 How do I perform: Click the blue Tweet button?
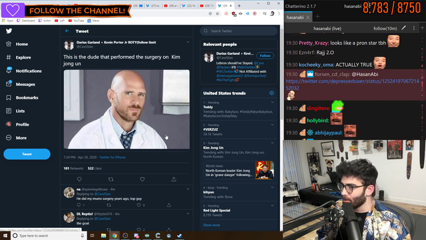pos(27,154)
